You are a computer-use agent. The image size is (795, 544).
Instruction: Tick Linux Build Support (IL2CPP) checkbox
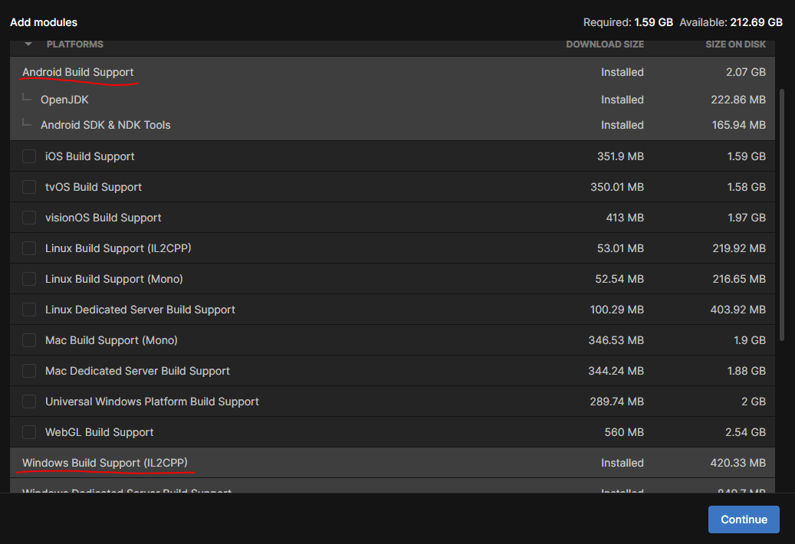[x=29, y=248]
